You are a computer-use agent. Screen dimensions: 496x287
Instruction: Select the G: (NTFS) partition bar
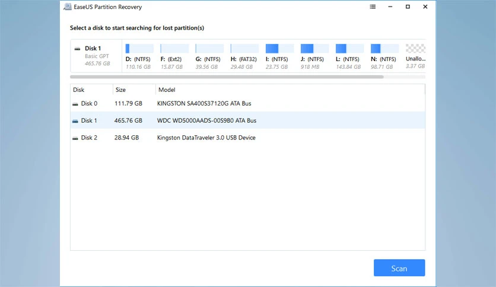point(209,49)
